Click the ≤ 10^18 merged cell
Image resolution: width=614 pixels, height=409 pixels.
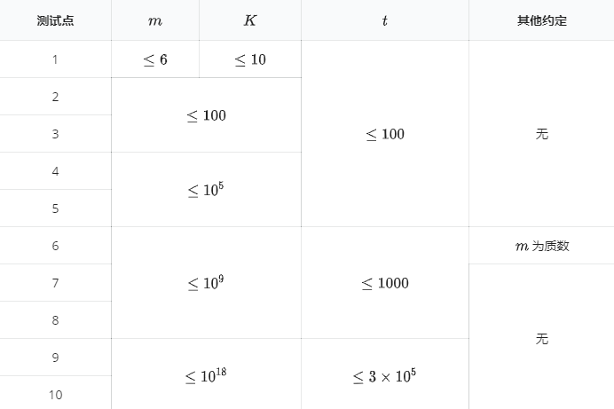point(206,375)
